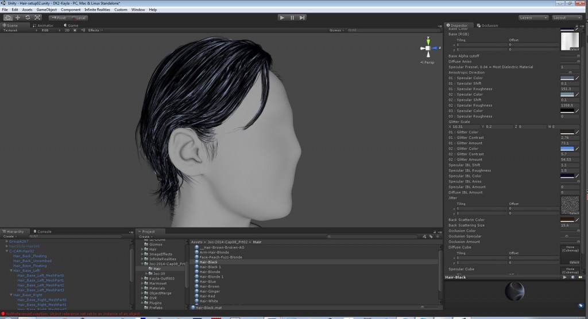Select the Rotate tool in toolbar
Viewport: 588px width, 319px height.
point(28,18)
